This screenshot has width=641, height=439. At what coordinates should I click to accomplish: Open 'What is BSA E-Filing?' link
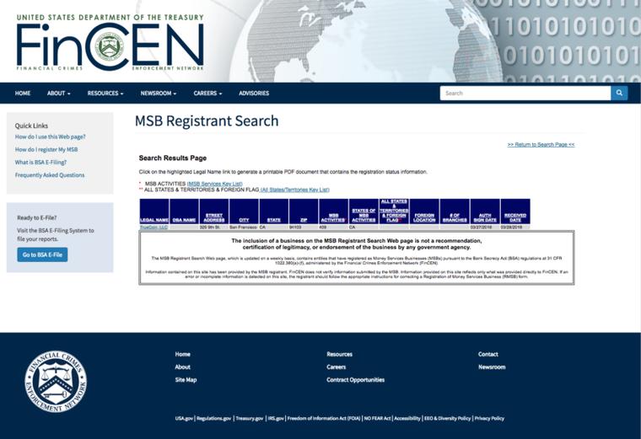[x=40, y=162]
